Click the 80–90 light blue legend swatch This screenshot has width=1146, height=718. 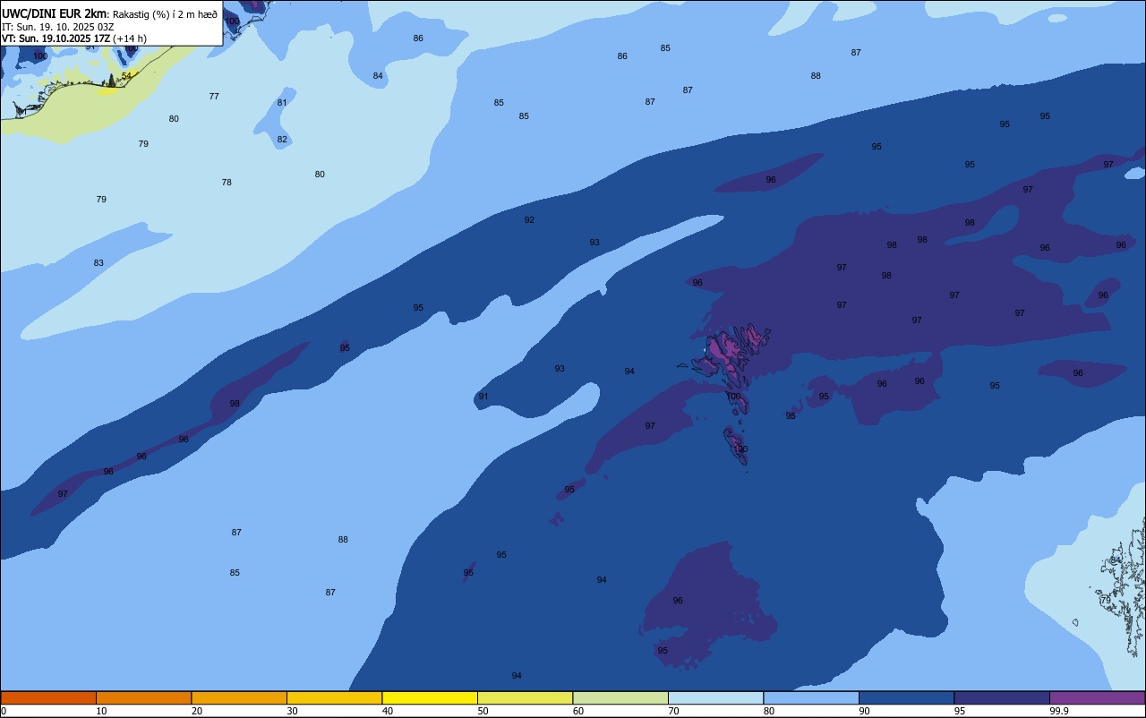(811, 697)
